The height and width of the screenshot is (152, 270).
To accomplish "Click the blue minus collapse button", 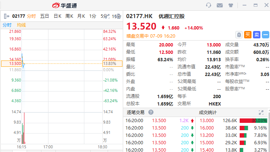I will [x=266, y=34].
